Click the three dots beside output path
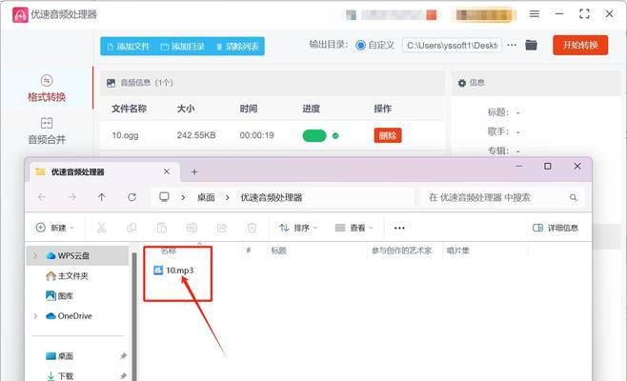This screenshot has width=627, height=381. (512, 45)
